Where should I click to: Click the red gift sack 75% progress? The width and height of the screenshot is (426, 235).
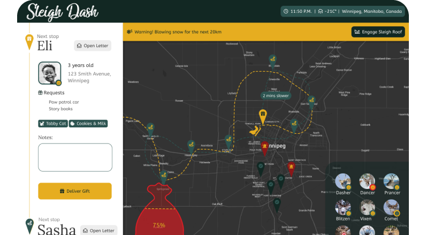159,214
